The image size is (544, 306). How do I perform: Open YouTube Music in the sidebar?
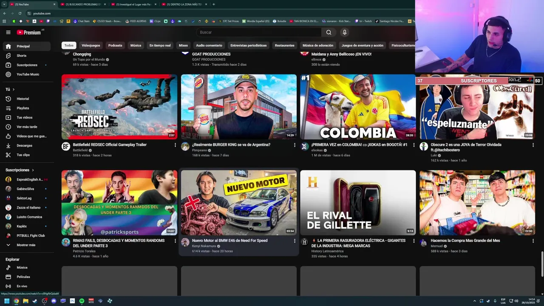coord(27,74)
